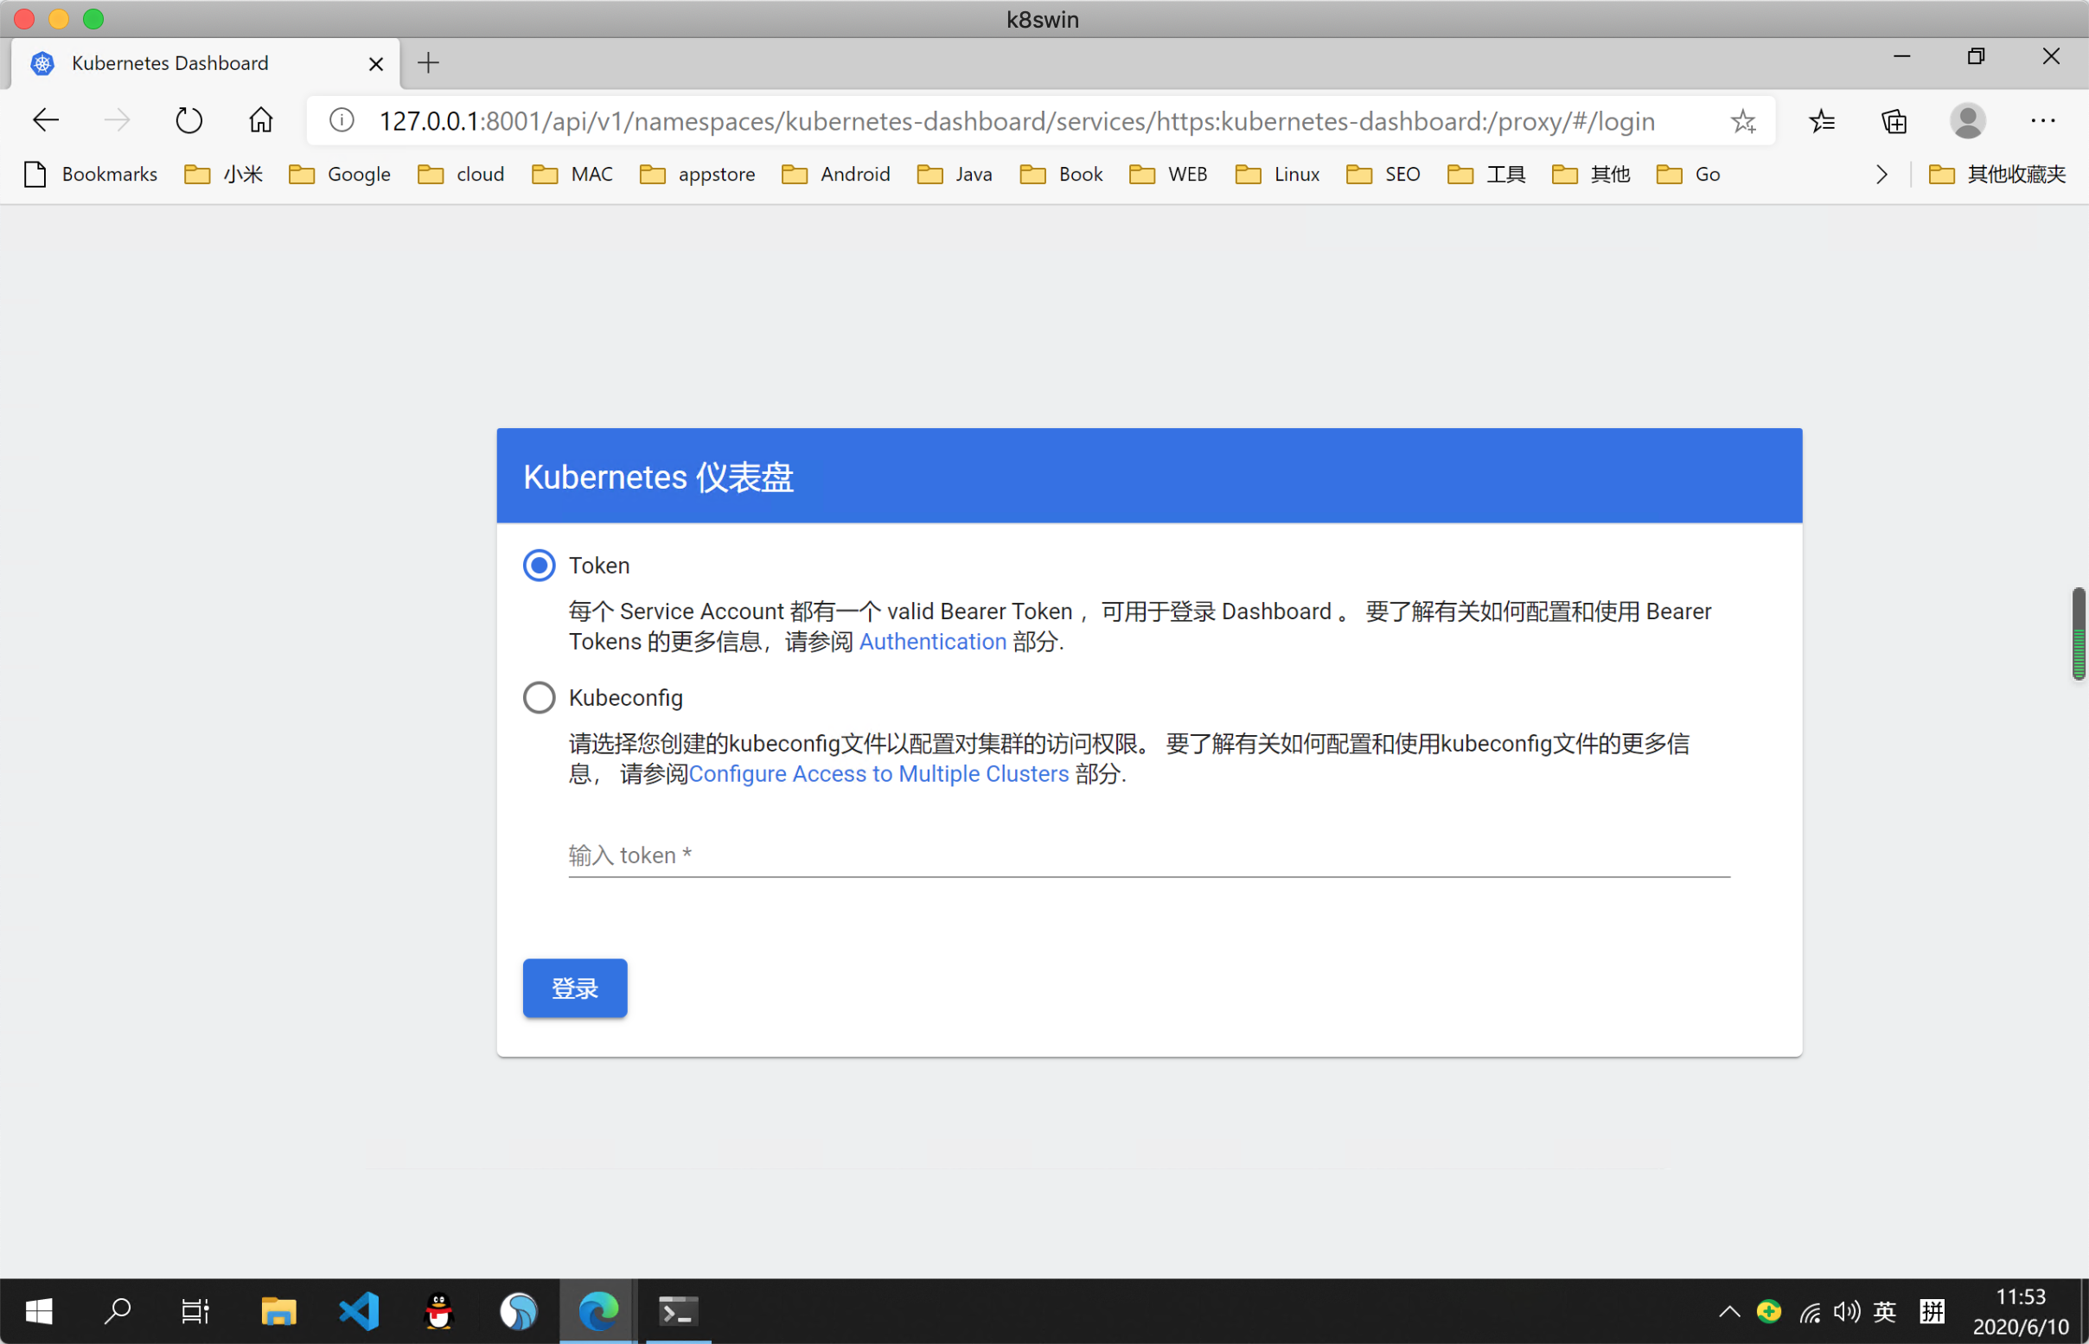The height and width of the screenshot is (1344, 2089).
Task: Open the taskbar clock and date
Action: click(x=2021, y=1311)
